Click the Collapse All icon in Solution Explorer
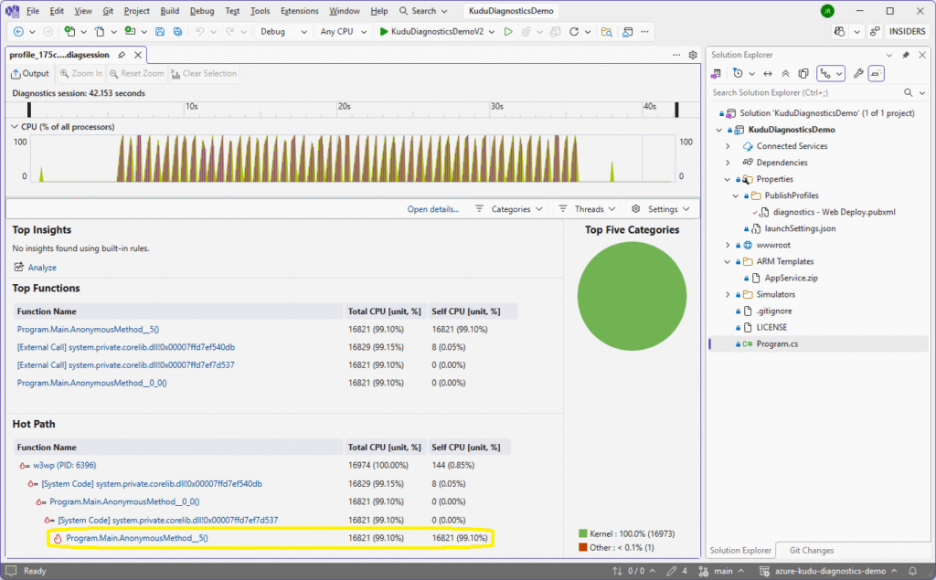The image size is (936, 580). pyautogui.click(x=786, y=73)
